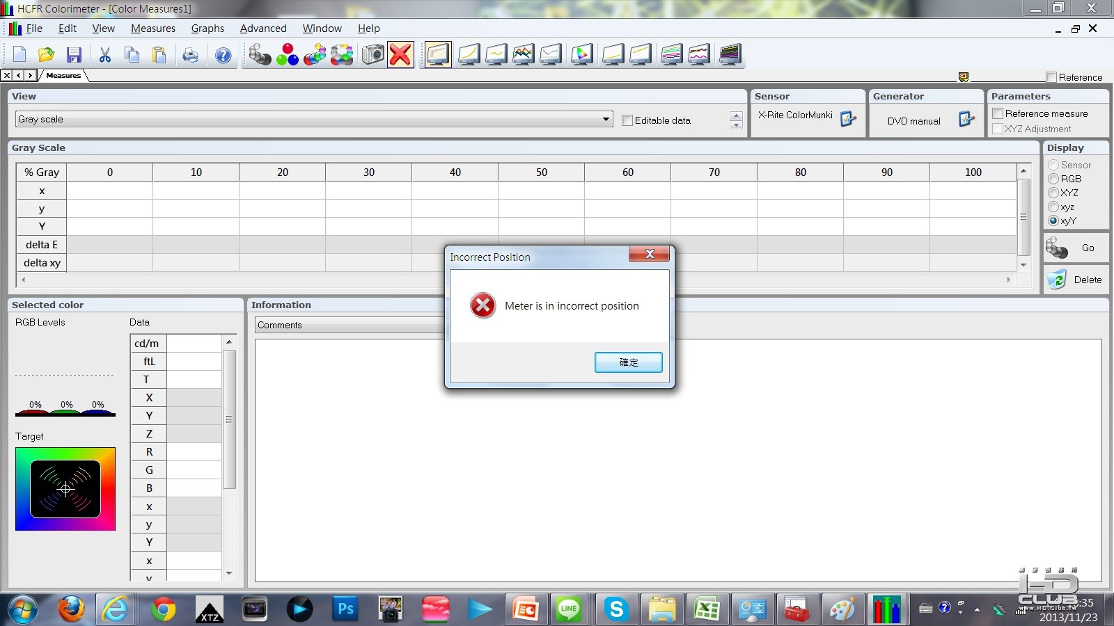
Task: Measure all with the sphere ring icon
Action: pos(342,54)
